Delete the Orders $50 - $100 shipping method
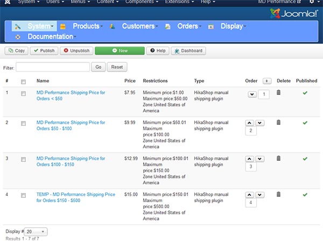The image size is (323, 242). (x=278, y=122)
